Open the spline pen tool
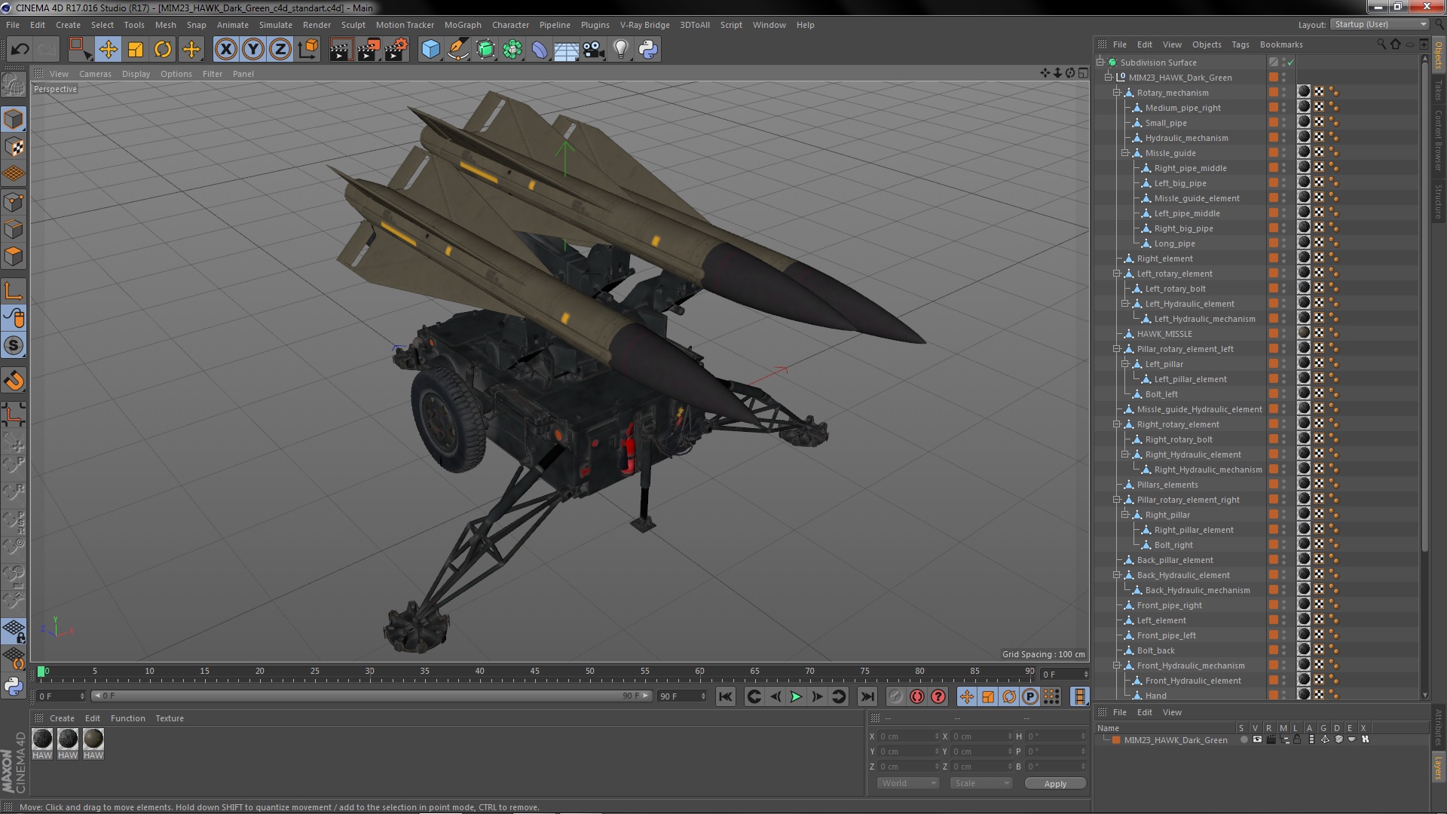Viewport: 1447px width, 814px height. pyautogui.click(x=457, y=50)
